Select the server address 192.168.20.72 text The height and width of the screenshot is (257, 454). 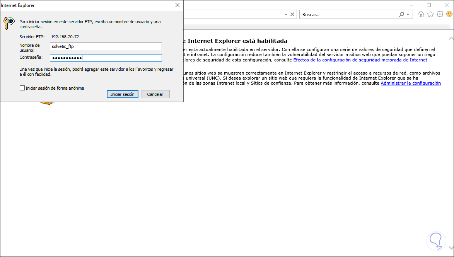click(x=65, y=37)
